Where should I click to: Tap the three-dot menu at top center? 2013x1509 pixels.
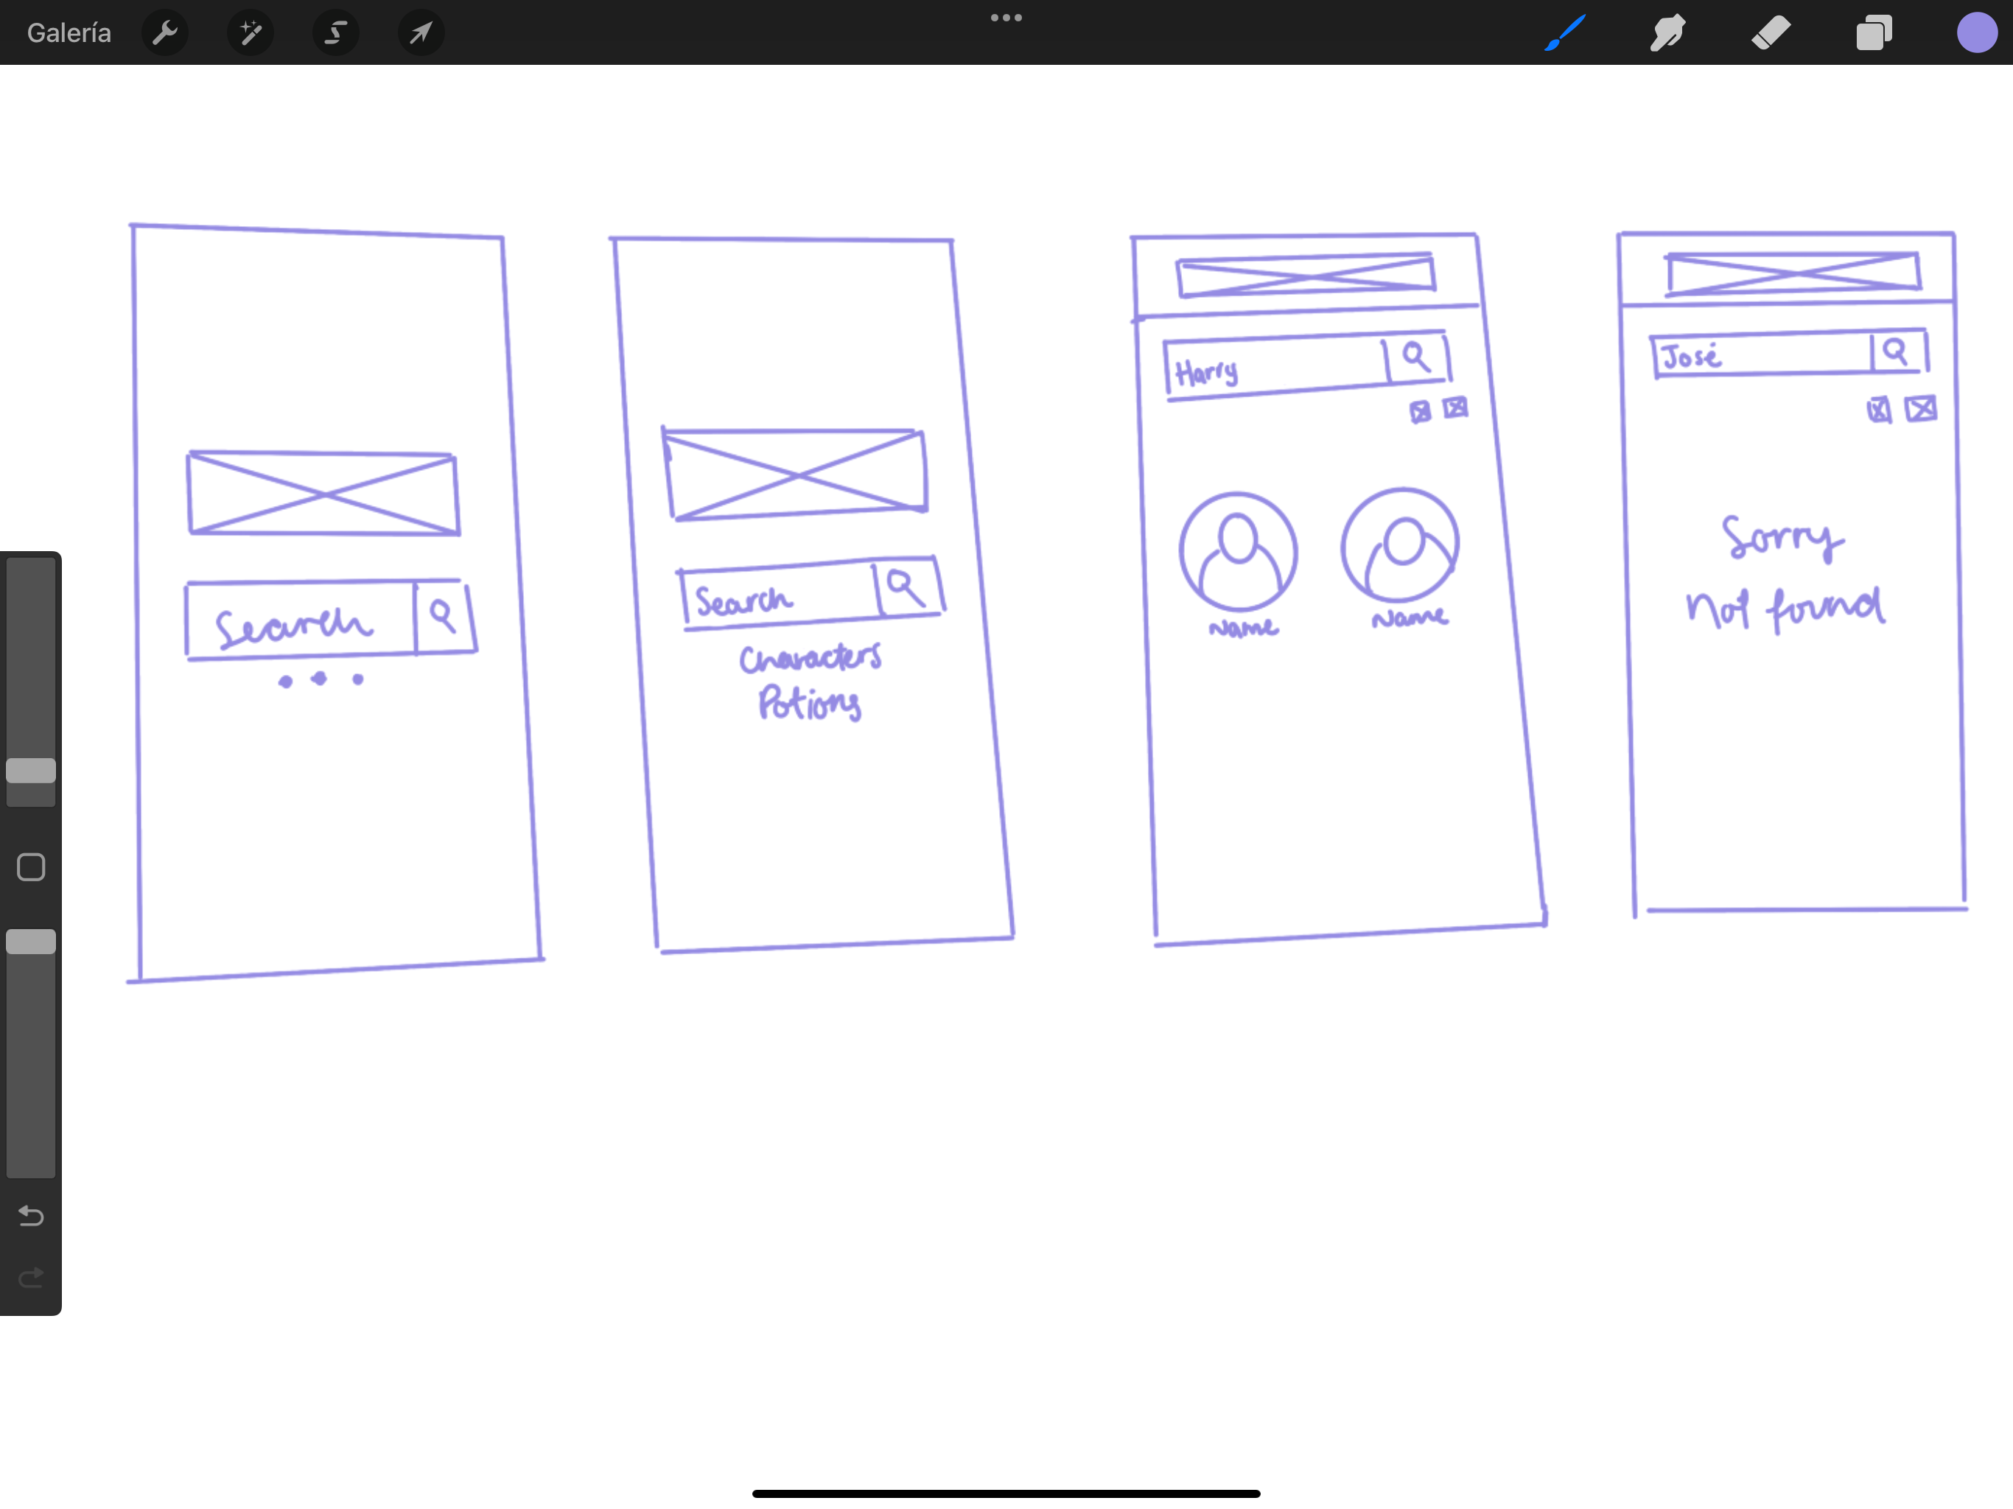tap(1006, 17)
